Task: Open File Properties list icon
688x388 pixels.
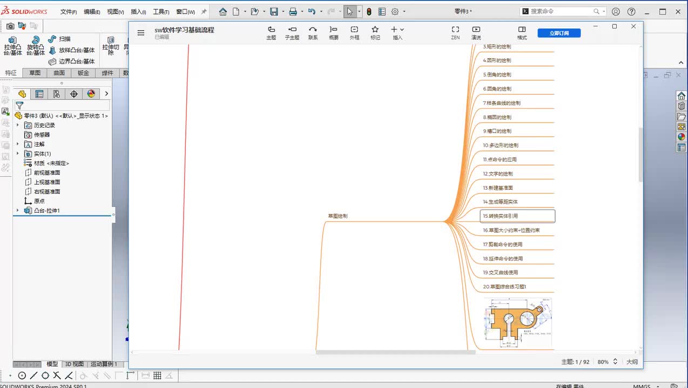Action: [x=382, y=11]
